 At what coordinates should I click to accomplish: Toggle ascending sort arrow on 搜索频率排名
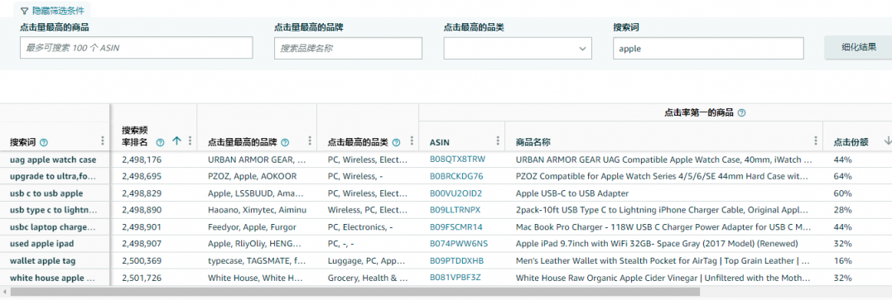[176, 140]
